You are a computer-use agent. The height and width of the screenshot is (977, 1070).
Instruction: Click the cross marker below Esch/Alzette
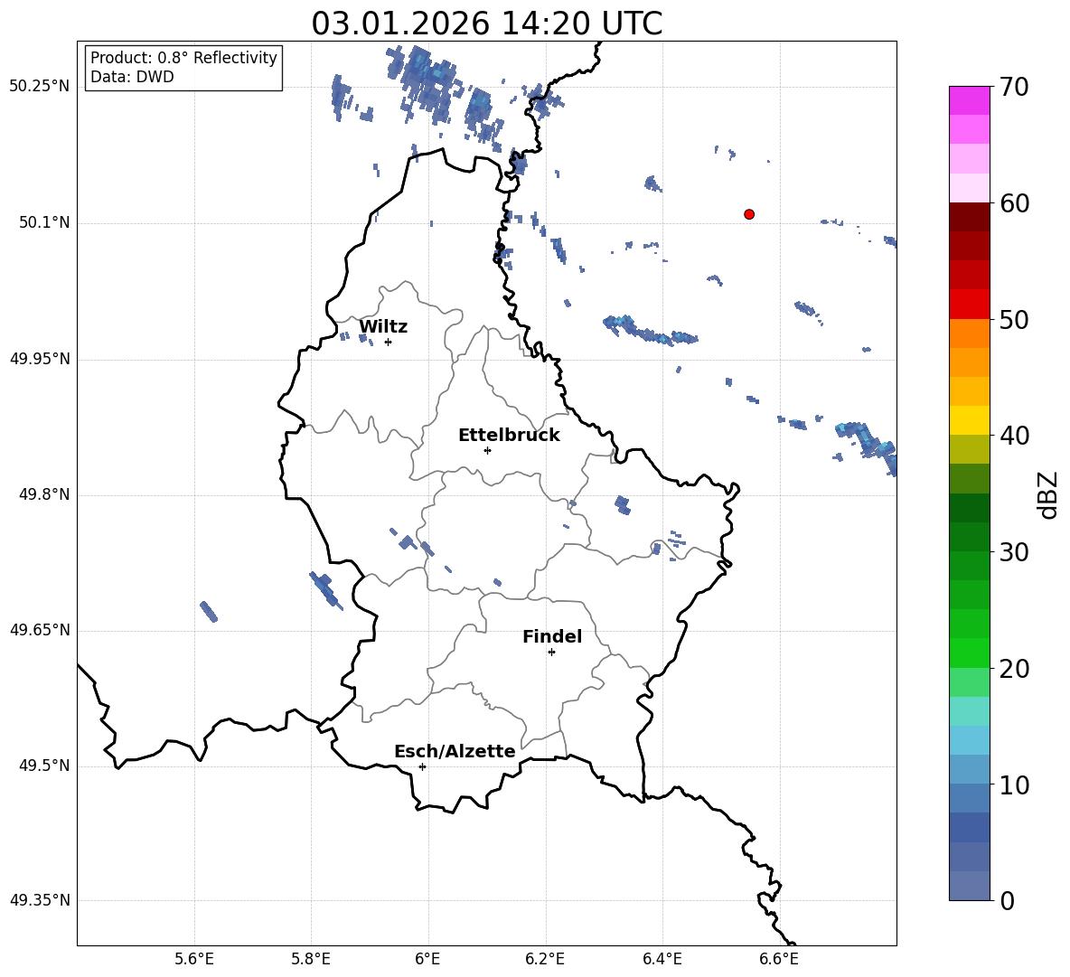coord(422,766)
